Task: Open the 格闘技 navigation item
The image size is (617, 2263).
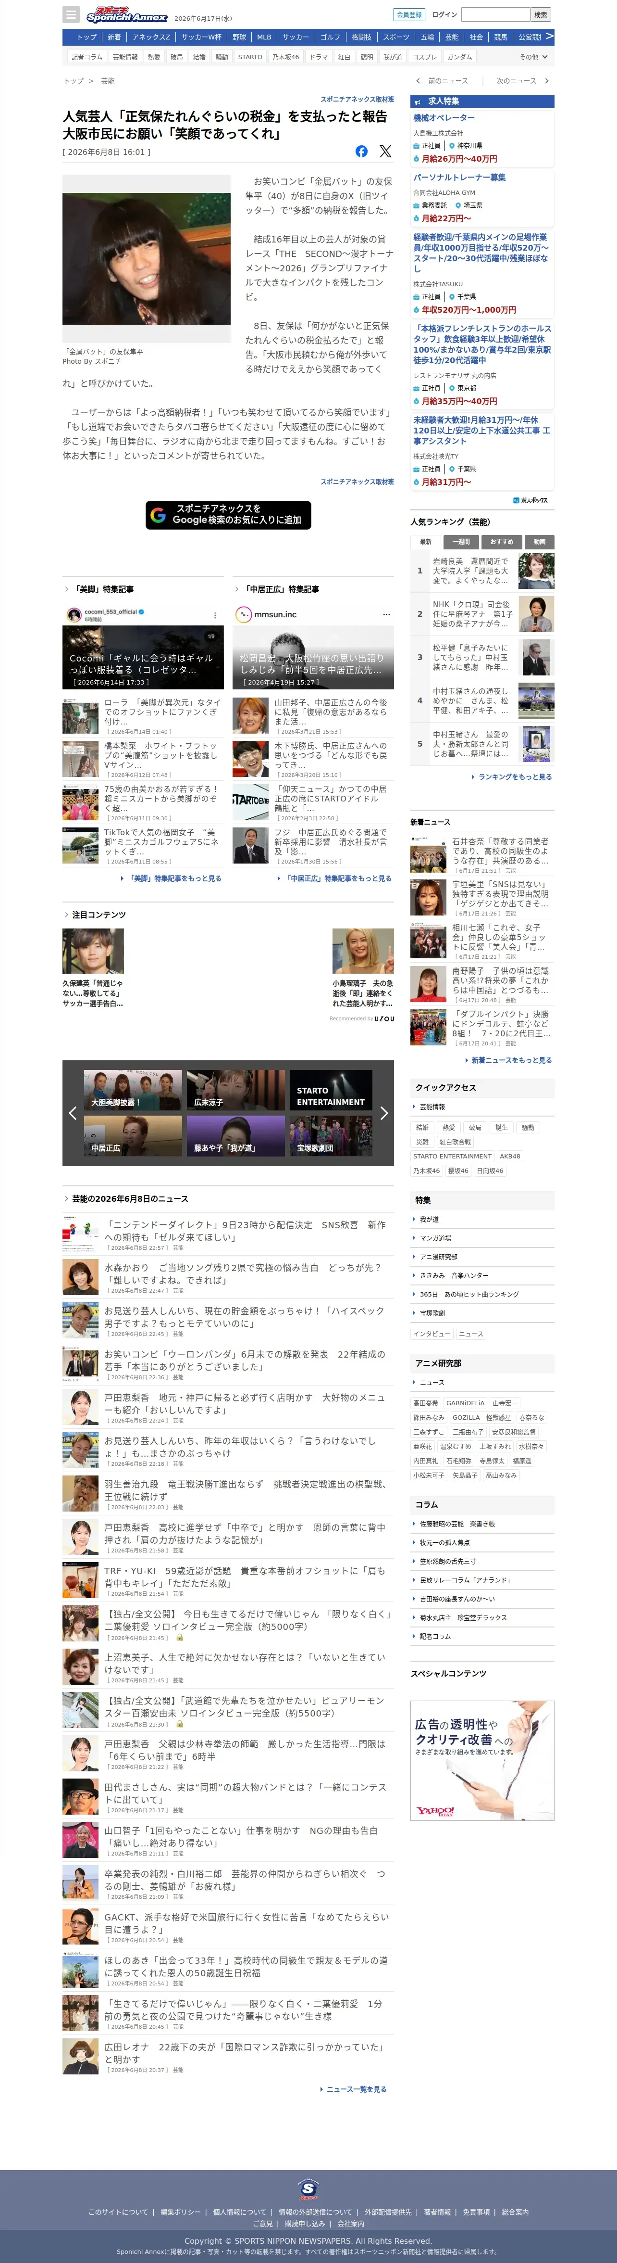Action: (x=362, y=37)
